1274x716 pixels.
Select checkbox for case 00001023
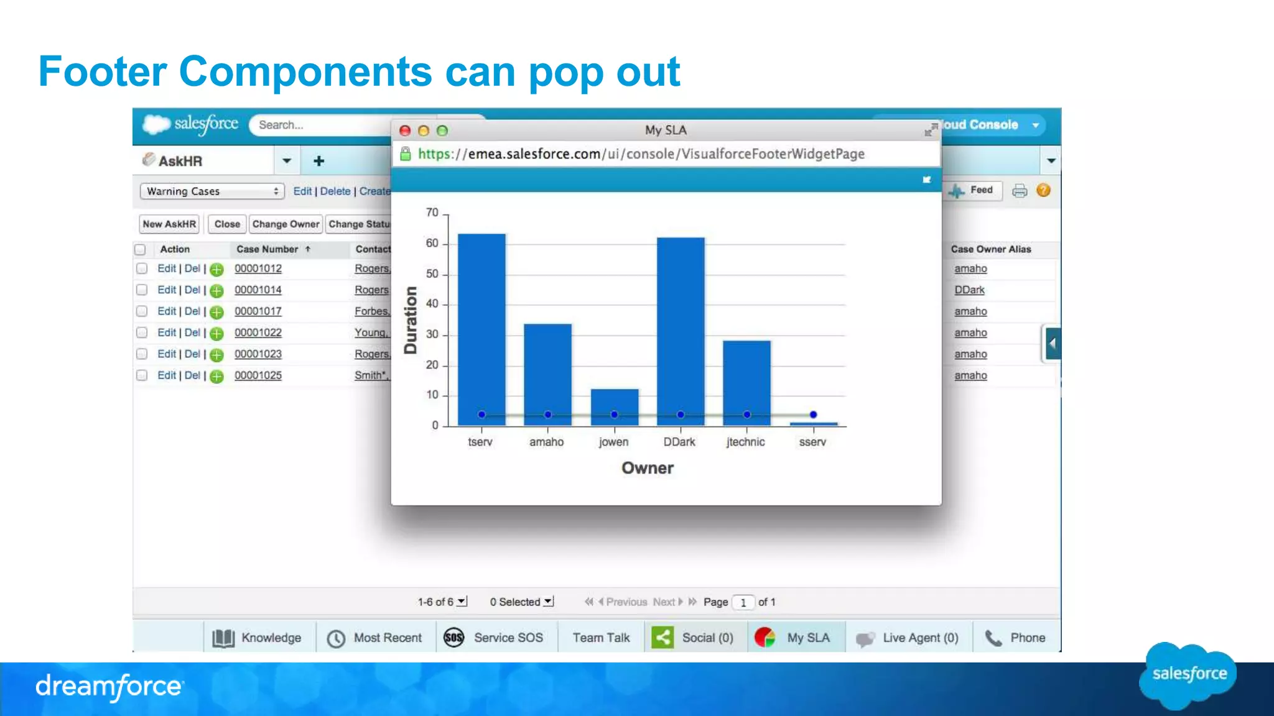coord(142,354)
